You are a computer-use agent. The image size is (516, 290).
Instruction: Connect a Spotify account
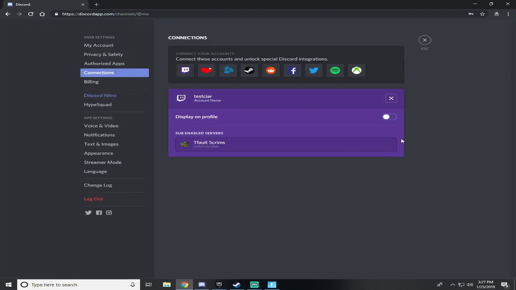tap(335, 70)
